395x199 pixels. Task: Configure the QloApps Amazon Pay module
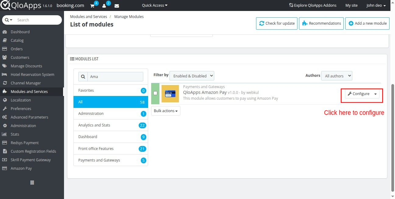coord(358,94)
